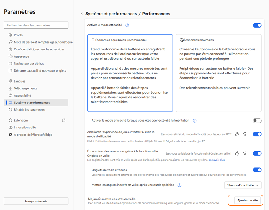Click the external link icon next to Extensions

tap(64, 121)
